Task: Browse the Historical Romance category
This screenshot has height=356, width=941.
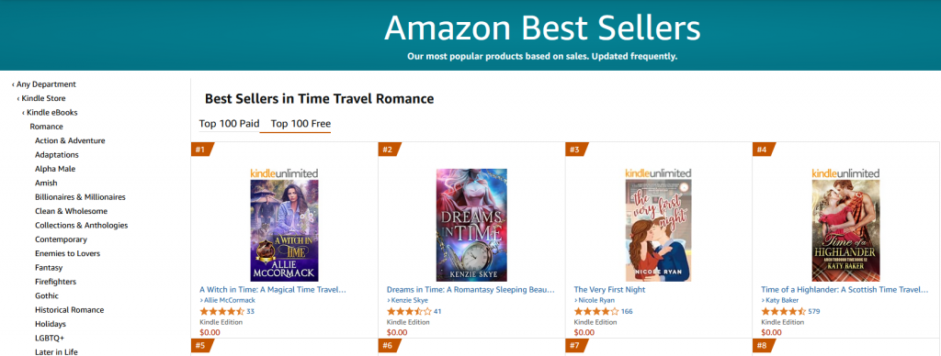Action: [x=69, y=310]
